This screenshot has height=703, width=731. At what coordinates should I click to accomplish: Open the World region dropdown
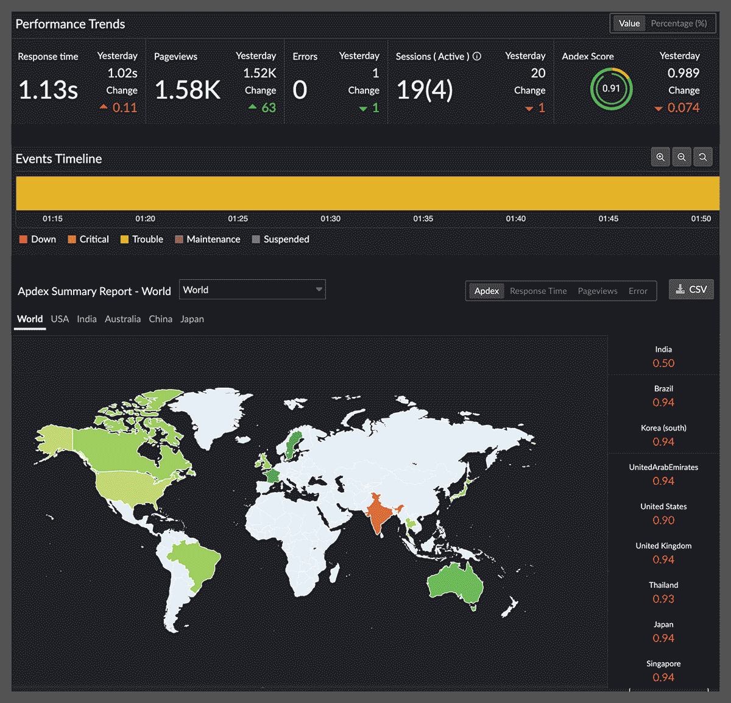pyautogui.click(x=252, y=289)
